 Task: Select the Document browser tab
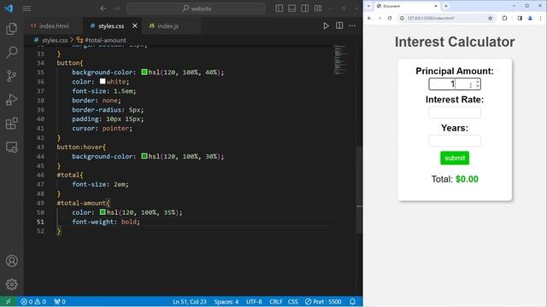pyautogui.click(x=407, y=6)
